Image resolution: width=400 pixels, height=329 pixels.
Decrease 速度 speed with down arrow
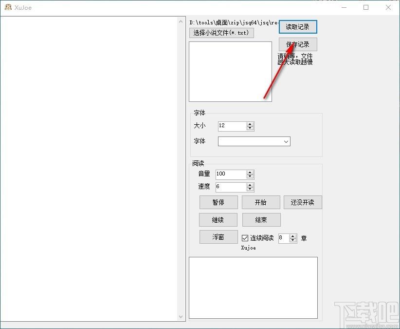tap(250, 189)
